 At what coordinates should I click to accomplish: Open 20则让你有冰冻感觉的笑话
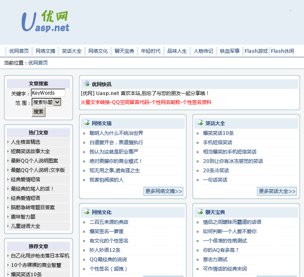coord(233,161)
